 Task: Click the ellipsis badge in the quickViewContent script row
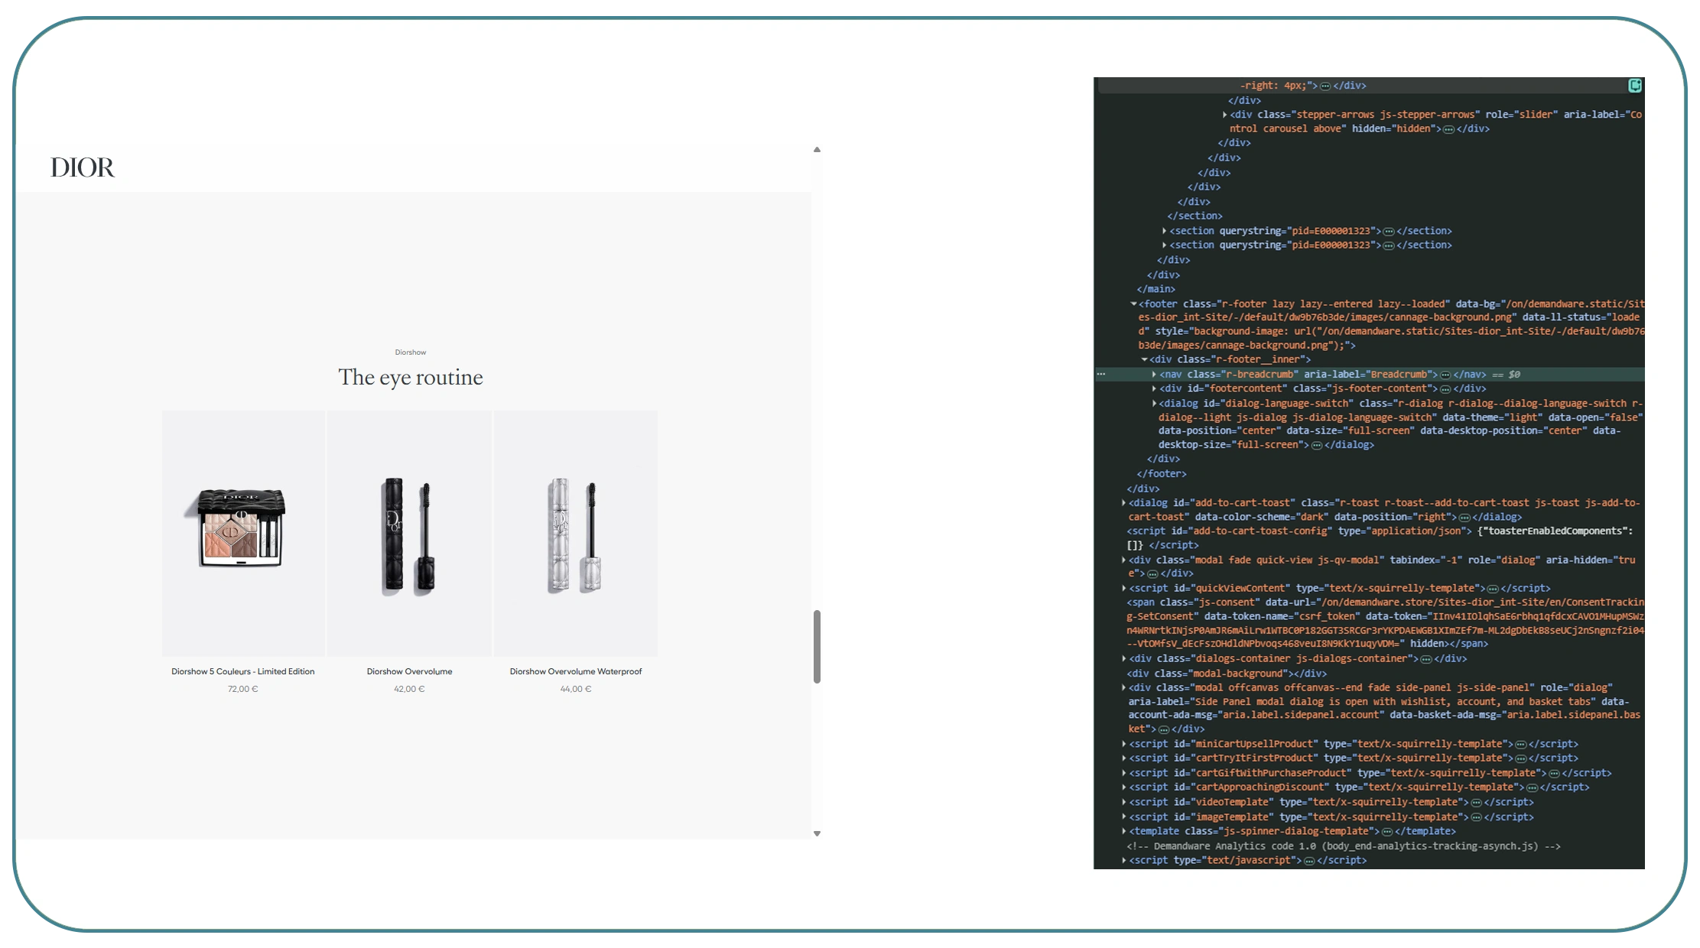coord(1493,589)
